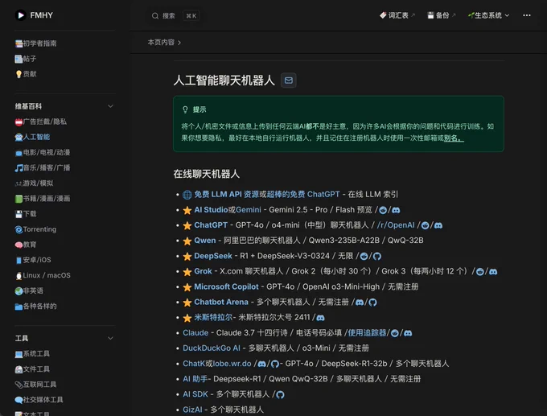This screenshot has width=547, height=416.
Task: Open 教育 sidebar item
Action: [26, 245]
